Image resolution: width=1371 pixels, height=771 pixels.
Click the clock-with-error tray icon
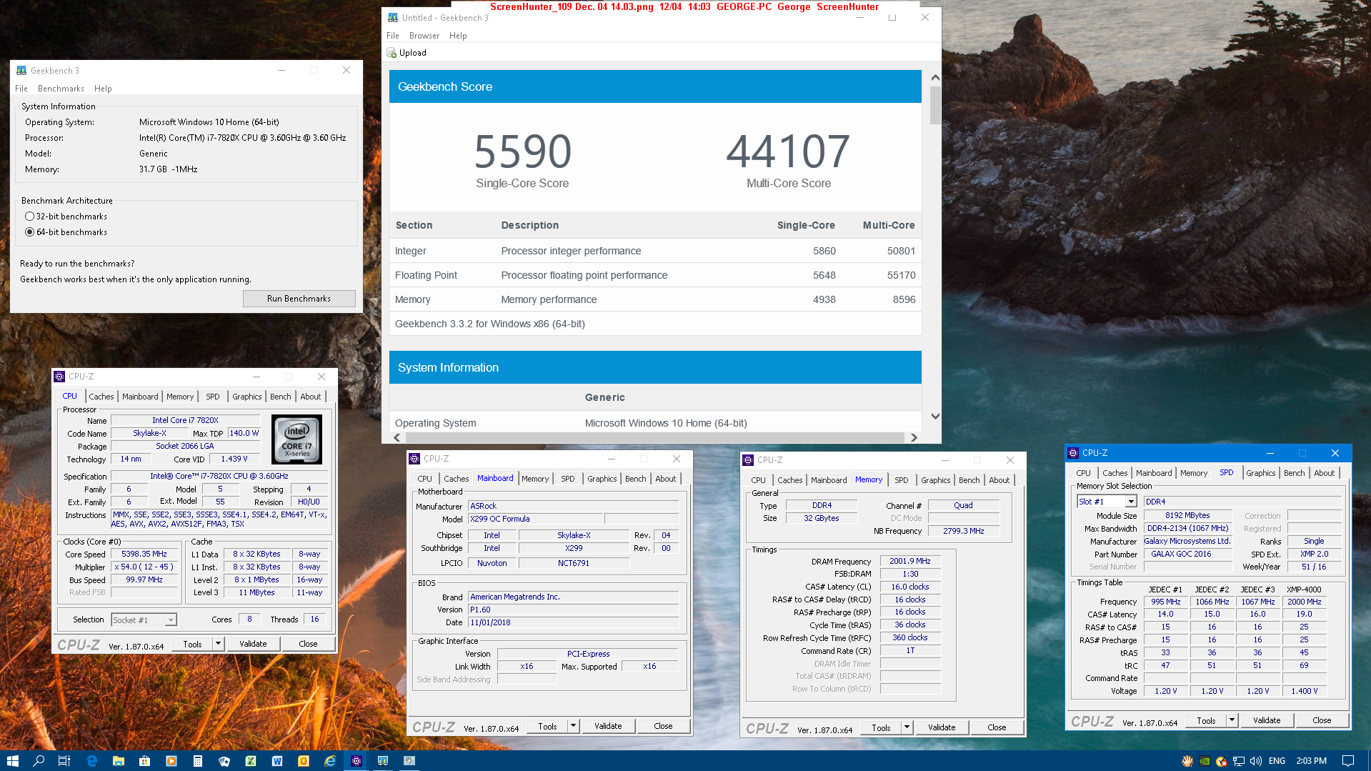(1222, 761)
